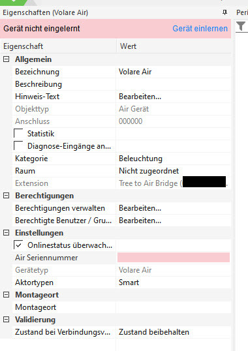248x351 pixels.
Task: Select the Zustand bei Verbindungsv... label
Action: [63, 331]
